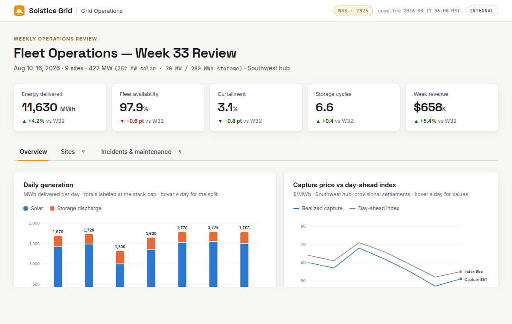This screenshot has width=512, height=324.
Task: Click the green down arrow under Curtailment
Action: [220, 121]
